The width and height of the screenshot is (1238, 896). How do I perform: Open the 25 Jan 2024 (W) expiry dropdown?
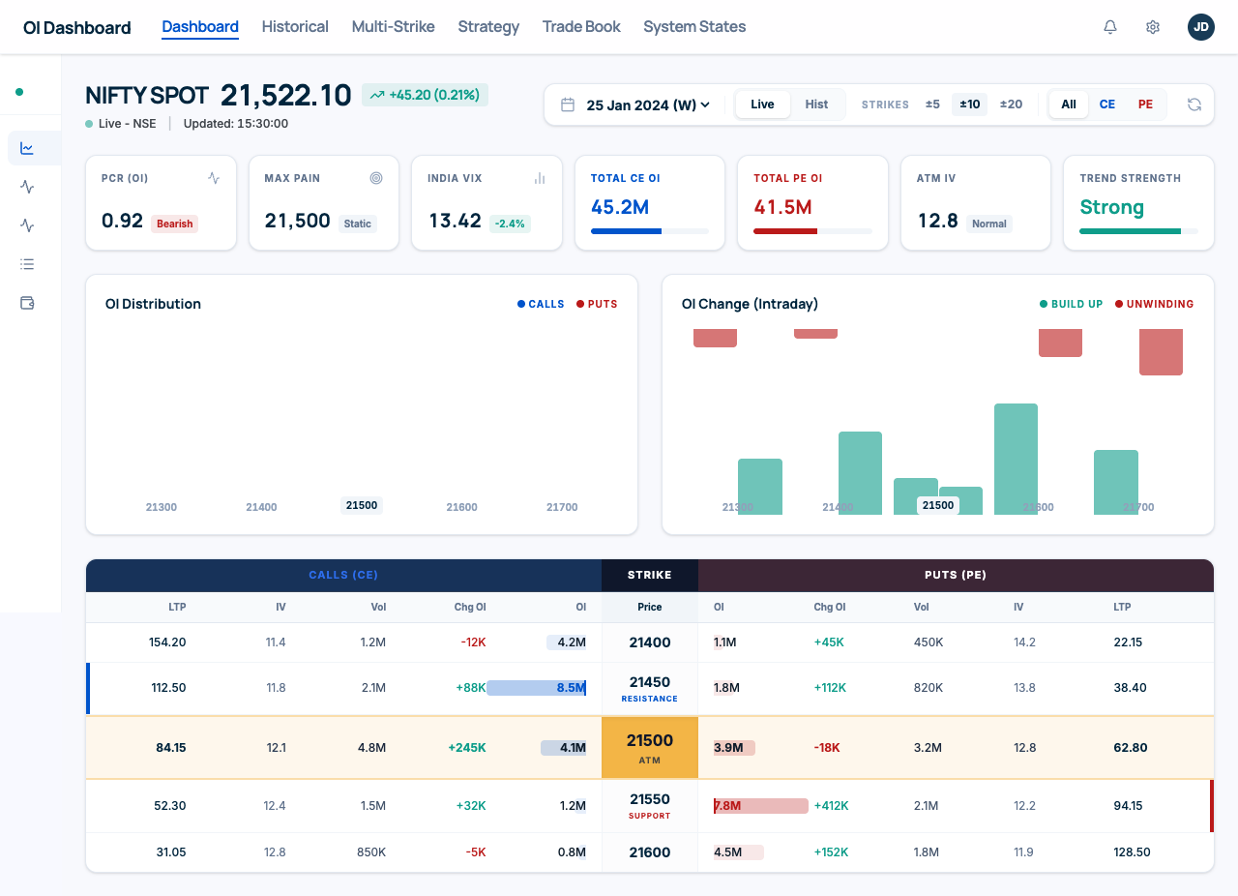point(649,105)
